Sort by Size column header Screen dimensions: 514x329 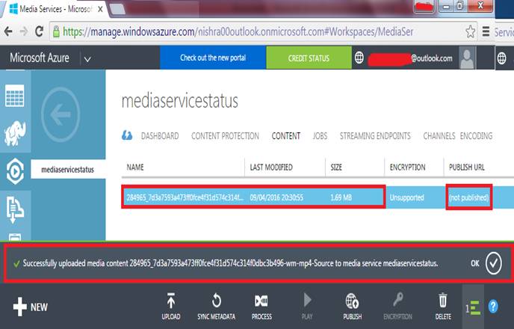[x=336, y=167]
